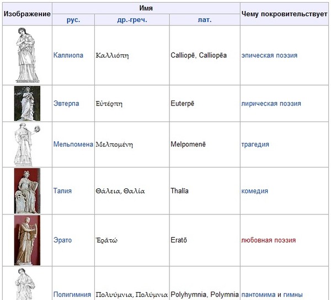Click the трагедия link

point(255,145)
